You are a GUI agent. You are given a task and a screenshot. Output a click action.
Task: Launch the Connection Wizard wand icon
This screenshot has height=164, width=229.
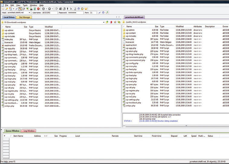[x=7, y=9]
